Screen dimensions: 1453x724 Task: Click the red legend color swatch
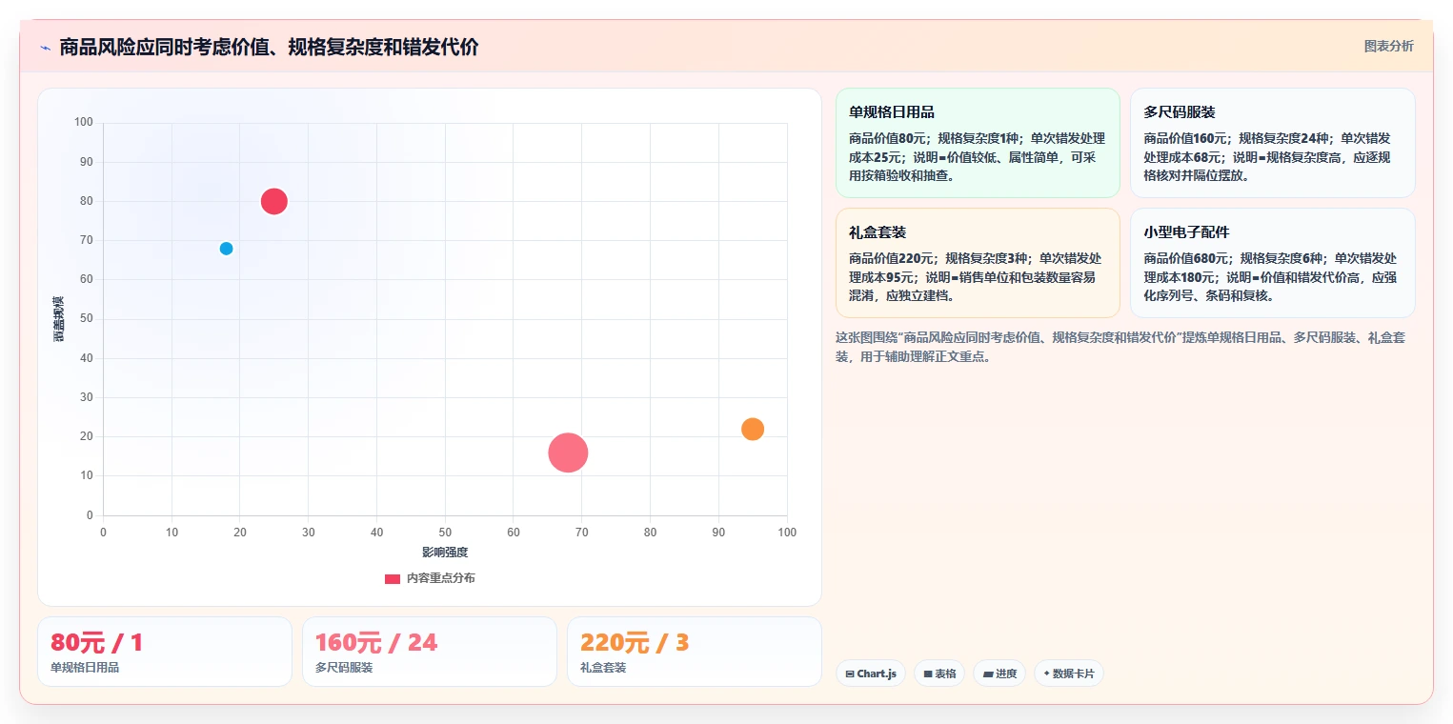click(x=393, y=578)
